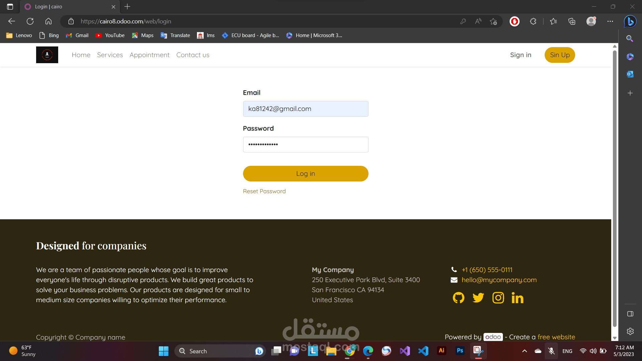The width and height of the screenshot is (642, 361).
Task: Open the YouTube bookmark in favorites bar
Action: tap(110, 35)
